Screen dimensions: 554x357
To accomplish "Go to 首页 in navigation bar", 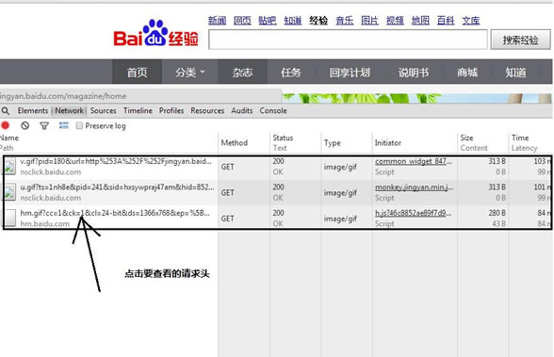I will point(138,73).
